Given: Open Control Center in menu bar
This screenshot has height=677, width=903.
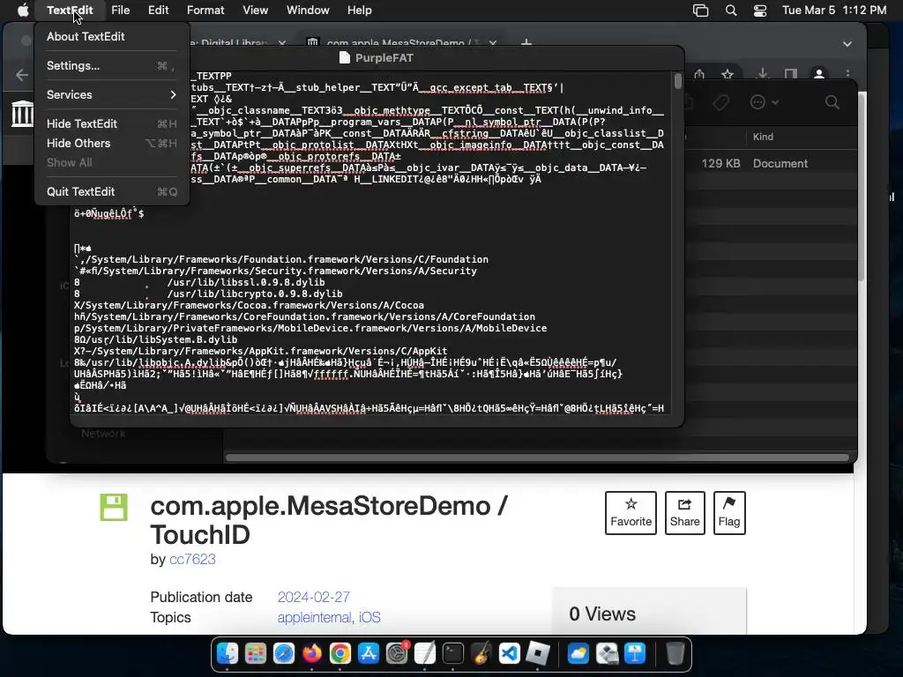Looking at the screenshot, I should (x=759, y=11).
